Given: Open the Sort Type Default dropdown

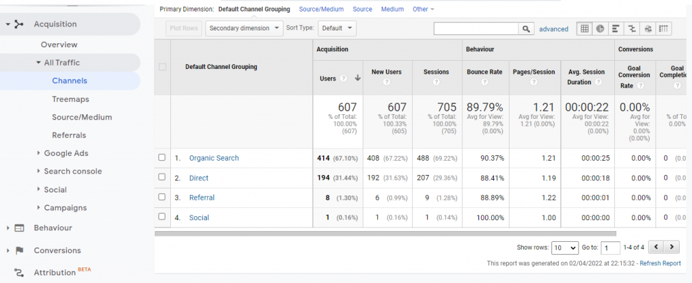Looking at the screenshot, I should (337, 28).
